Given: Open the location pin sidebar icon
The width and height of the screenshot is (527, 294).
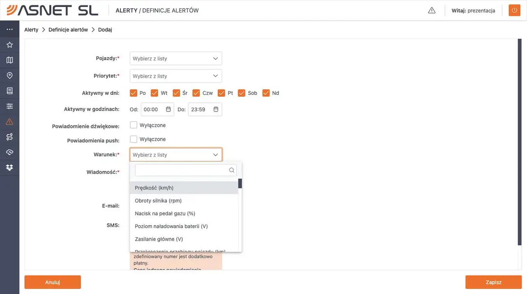Looking at the screenshot, I should pos(9,75).
